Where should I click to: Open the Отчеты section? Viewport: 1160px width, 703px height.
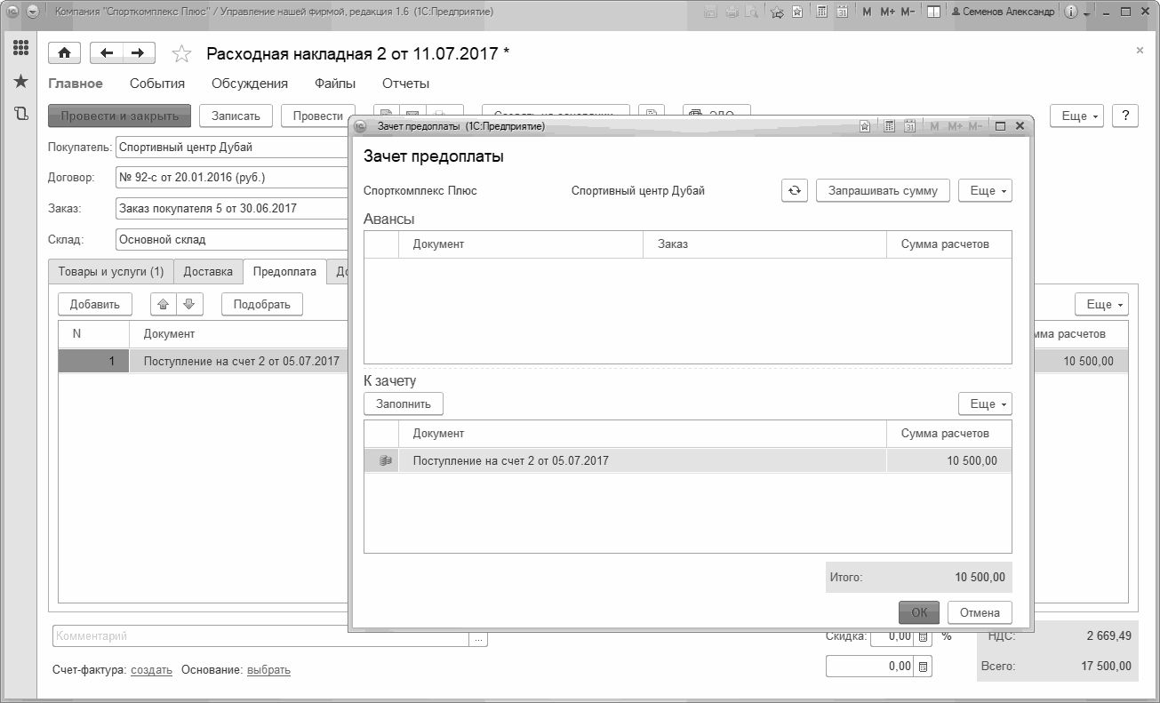[406, 84]
